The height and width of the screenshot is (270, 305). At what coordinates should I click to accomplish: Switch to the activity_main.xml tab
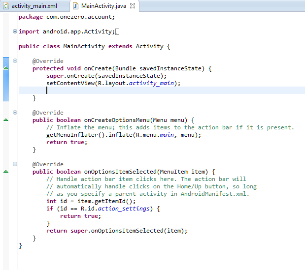click(x=34, y=6)
